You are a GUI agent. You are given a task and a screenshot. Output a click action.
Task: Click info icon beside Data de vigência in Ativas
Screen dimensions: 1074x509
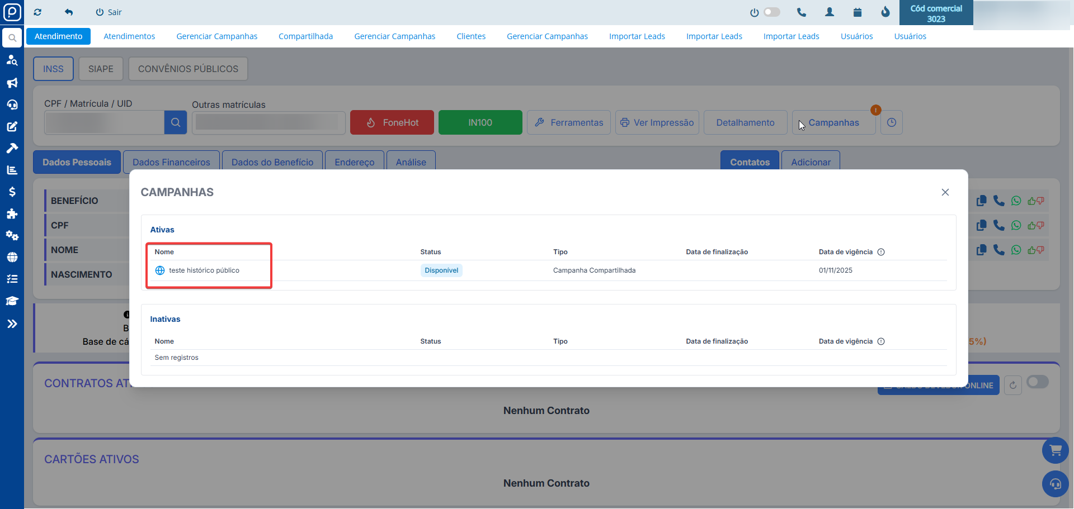point(881,252)
